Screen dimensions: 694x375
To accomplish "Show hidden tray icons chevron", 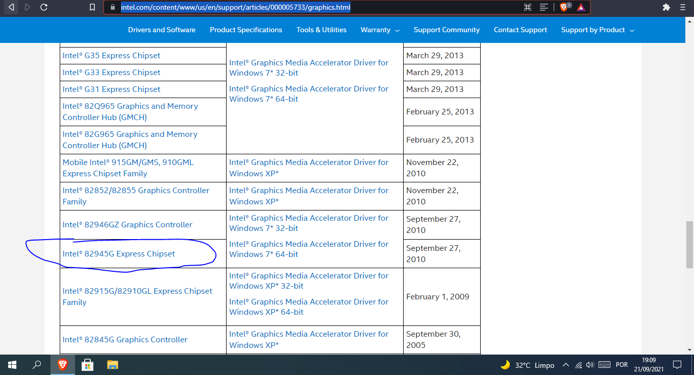I will (565, 365).
